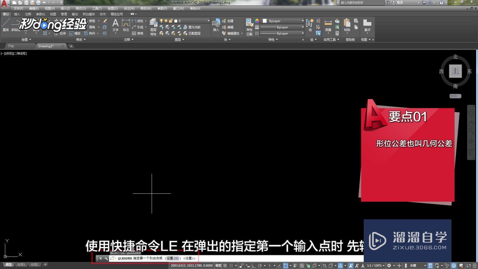The width and height of the screenshot is (478, 269).
Task: Switch to the Layout1 (布局1) tab
Action: pos(22,265)
